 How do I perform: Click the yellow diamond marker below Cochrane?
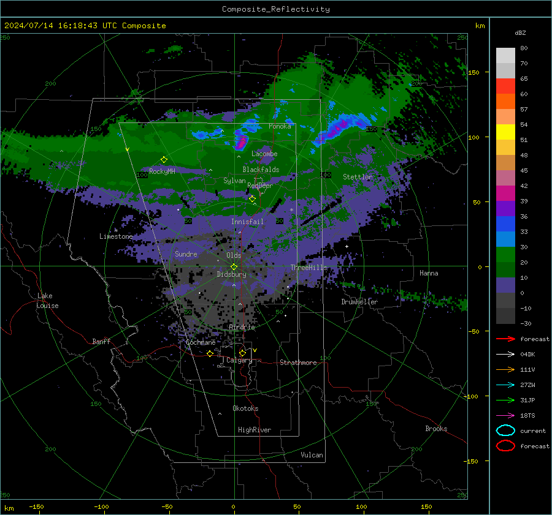[210, 353]
